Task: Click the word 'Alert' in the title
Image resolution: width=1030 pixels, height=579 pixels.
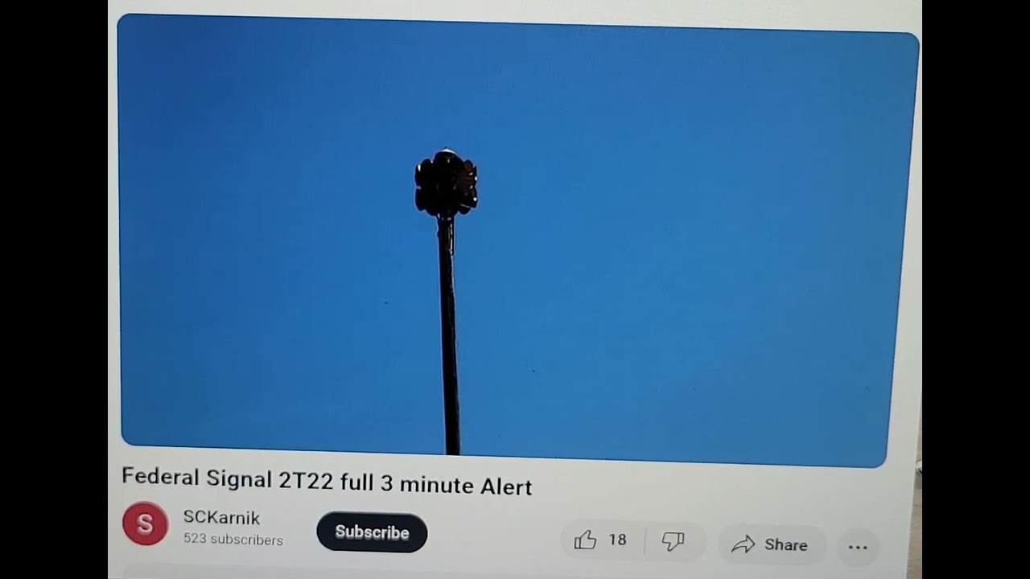Action: pos(506,487)
